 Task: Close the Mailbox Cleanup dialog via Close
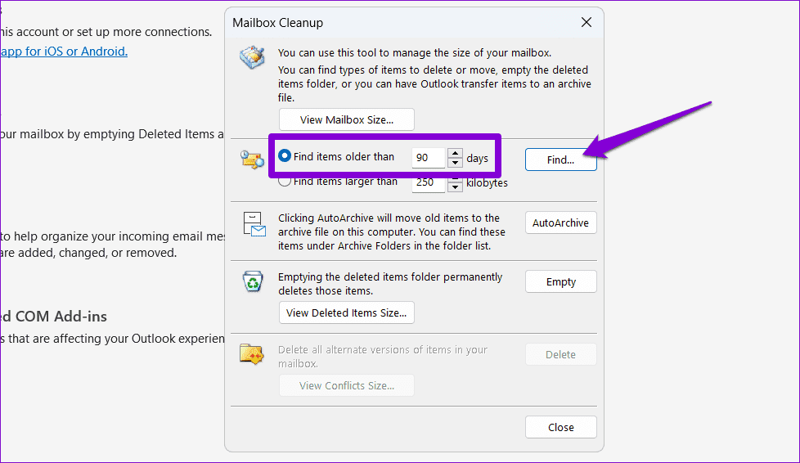(560, 427)
